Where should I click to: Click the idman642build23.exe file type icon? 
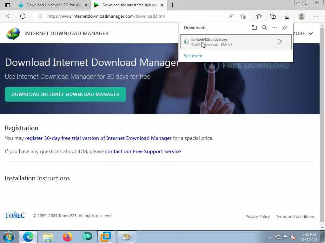(186, 42)
